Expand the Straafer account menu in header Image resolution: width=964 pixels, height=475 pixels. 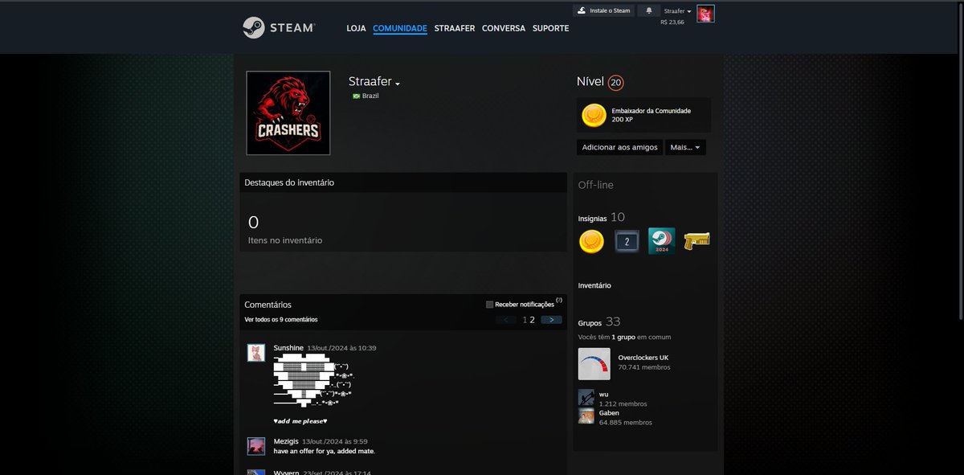click(677, 11)
